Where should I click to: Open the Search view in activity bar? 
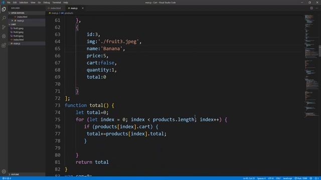tap(4, 18)
